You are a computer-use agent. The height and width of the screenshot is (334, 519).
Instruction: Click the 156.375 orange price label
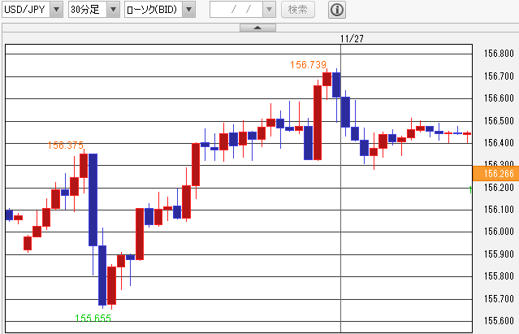[x=66, y=145]
